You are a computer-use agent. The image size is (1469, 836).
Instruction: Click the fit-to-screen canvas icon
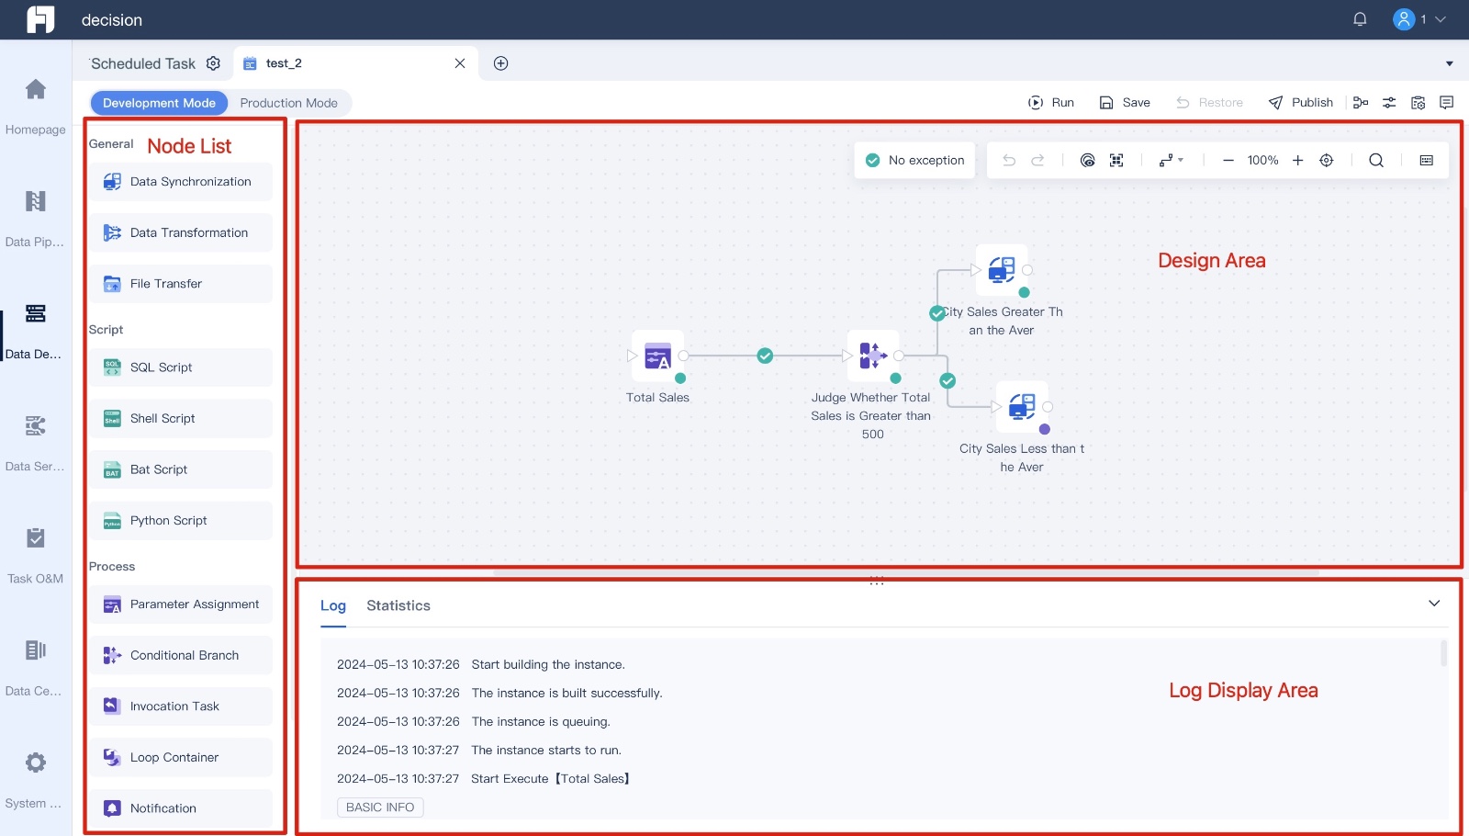tap(1116, 160)
